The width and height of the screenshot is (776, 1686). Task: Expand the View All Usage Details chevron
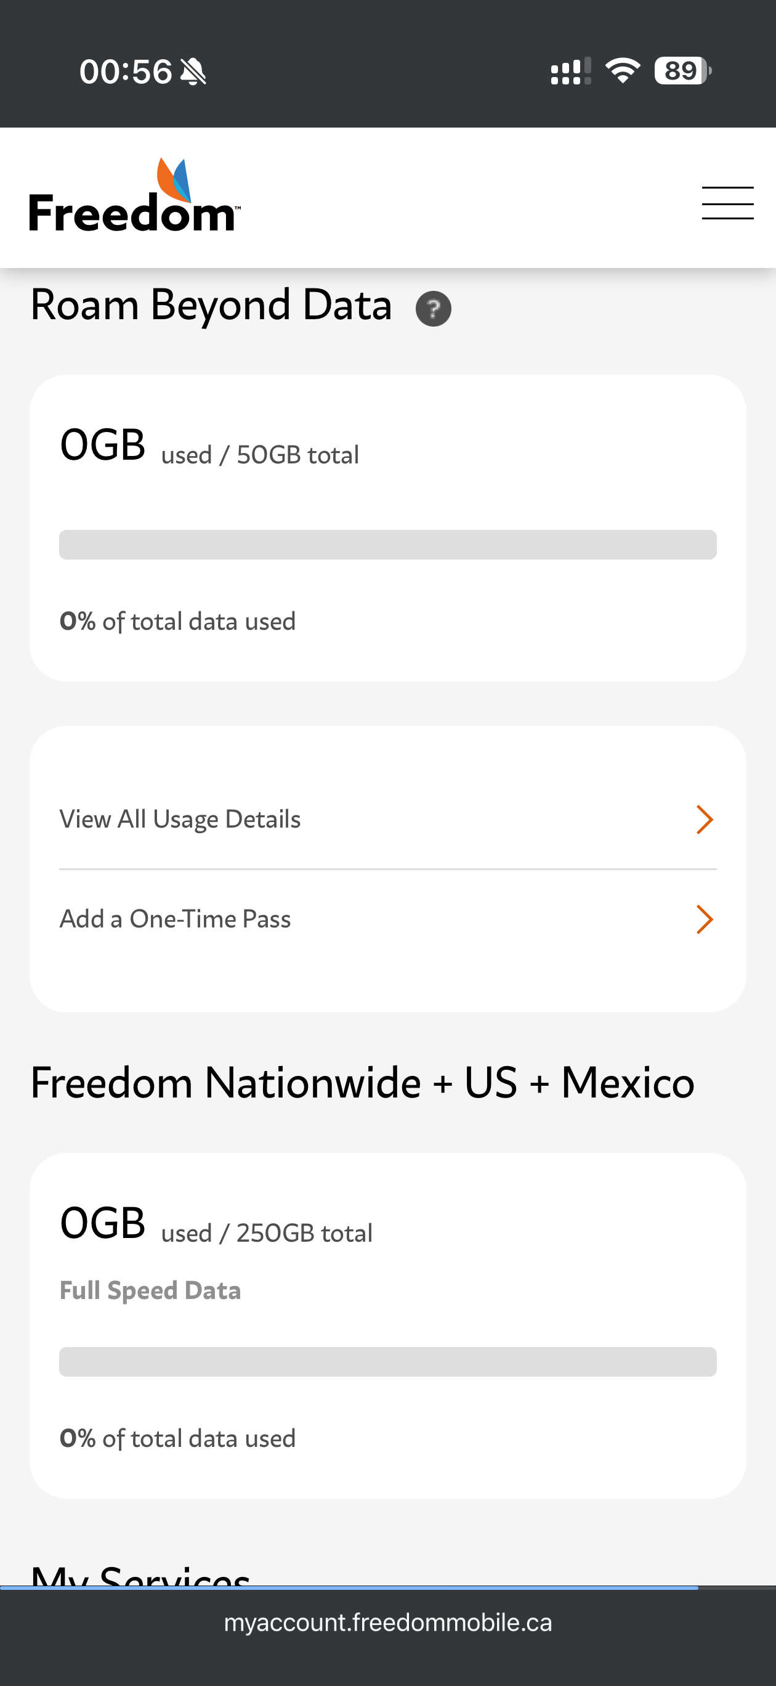tap(704, 820)
